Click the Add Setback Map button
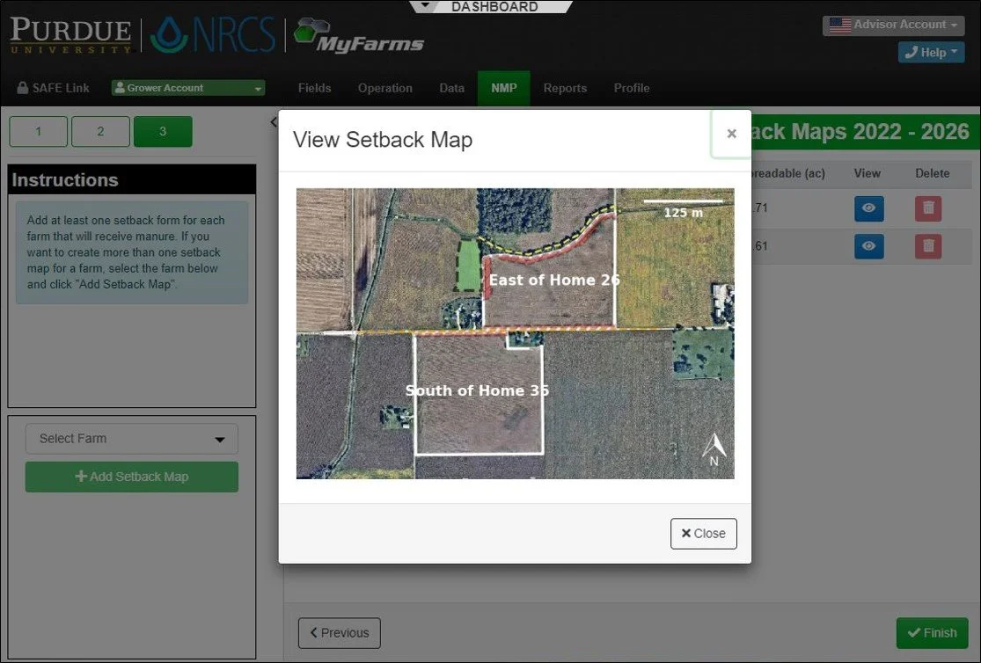 131,477
